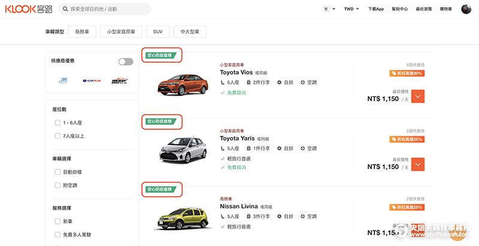Click the Toyota Vios air-conditioning icon
The image size is (479, 246).
tap(303, 83)
